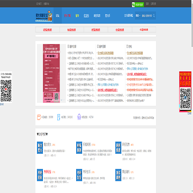Open the pink promotional banner image

pos(51,73)
